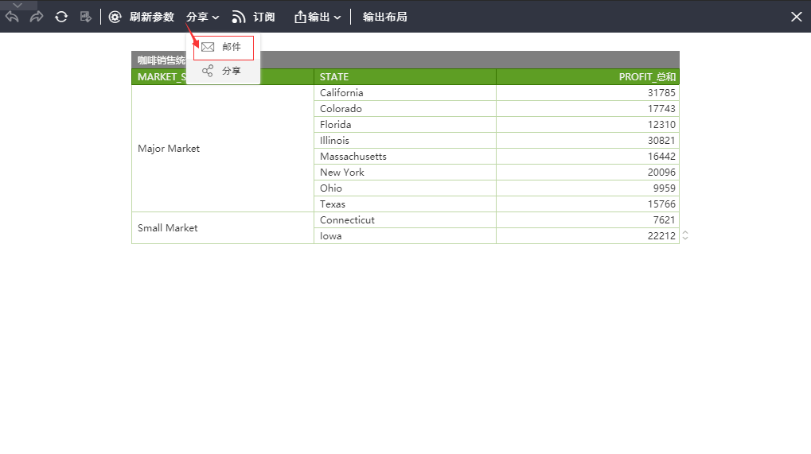The height and width of the screenshot is (454, 811).
Task: Expand the 分享 dropdown in the toolbar
Action: 202,17
